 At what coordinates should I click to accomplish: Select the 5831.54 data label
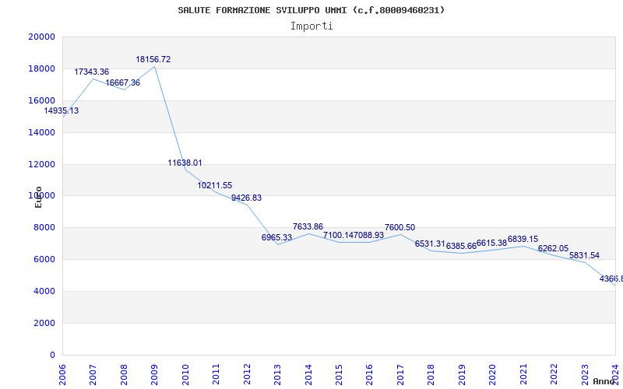click(585, 255)
